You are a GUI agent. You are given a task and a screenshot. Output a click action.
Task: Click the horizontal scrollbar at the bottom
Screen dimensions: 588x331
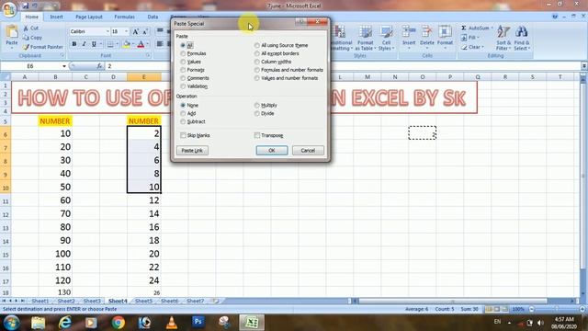tap(453, 301)
